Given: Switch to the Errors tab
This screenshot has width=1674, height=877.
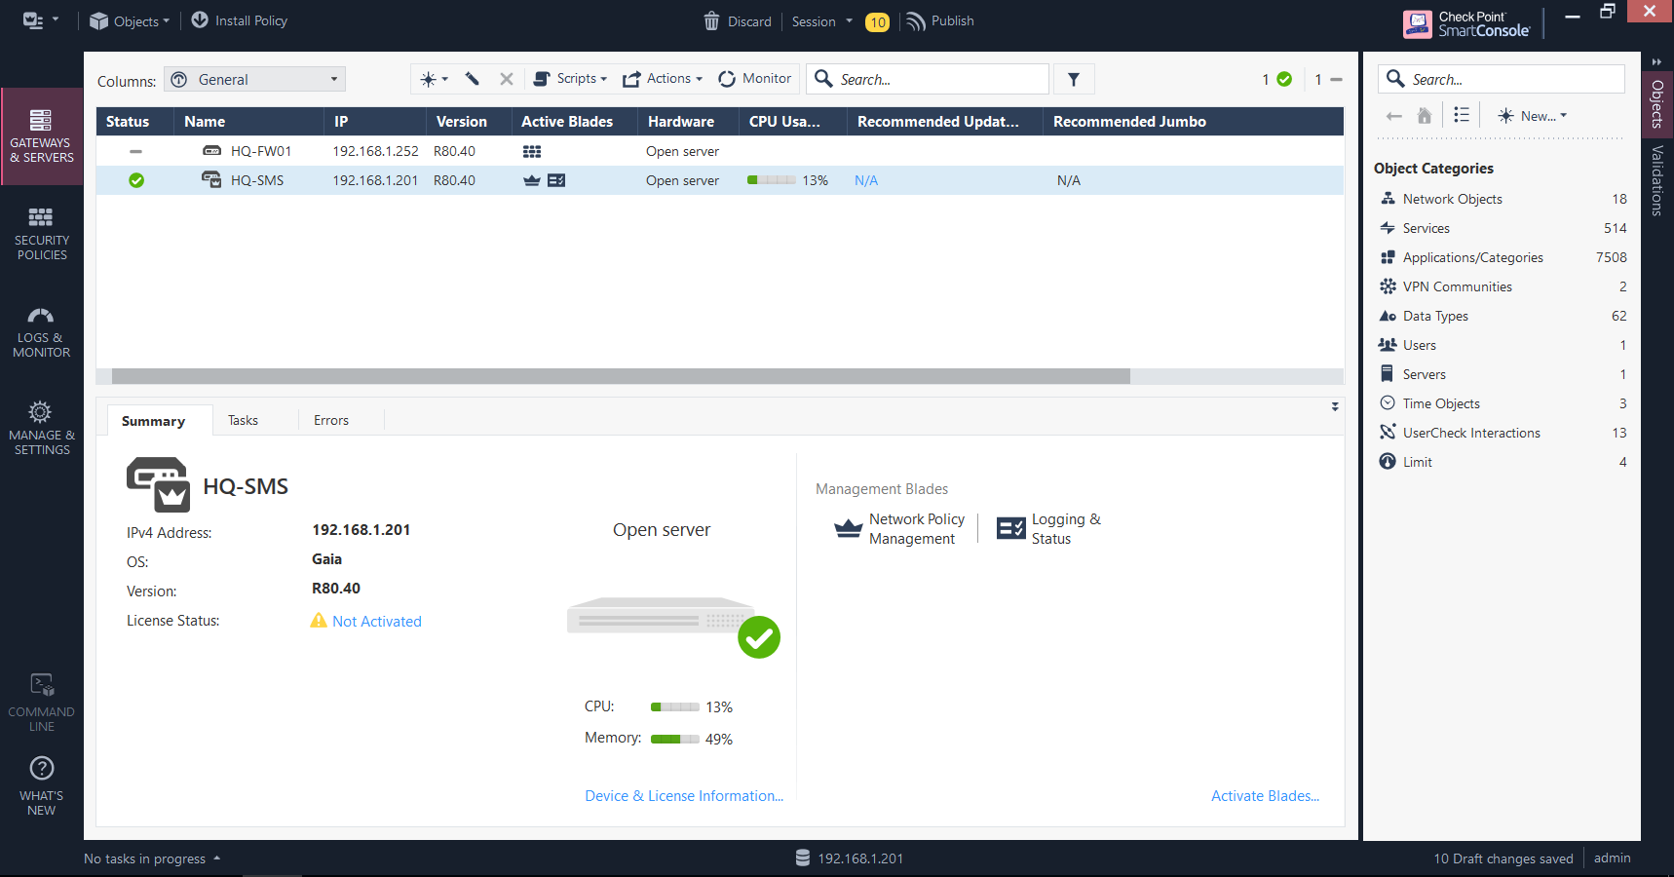Looking at the screenshot, I should [x=331, y=420].
